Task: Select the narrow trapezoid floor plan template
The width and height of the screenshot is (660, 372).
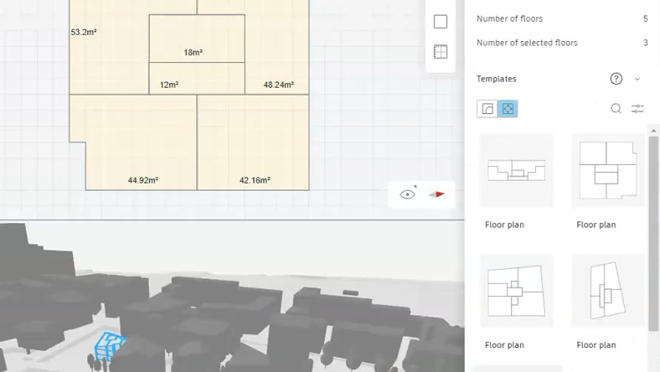Action: click(608, 291)
